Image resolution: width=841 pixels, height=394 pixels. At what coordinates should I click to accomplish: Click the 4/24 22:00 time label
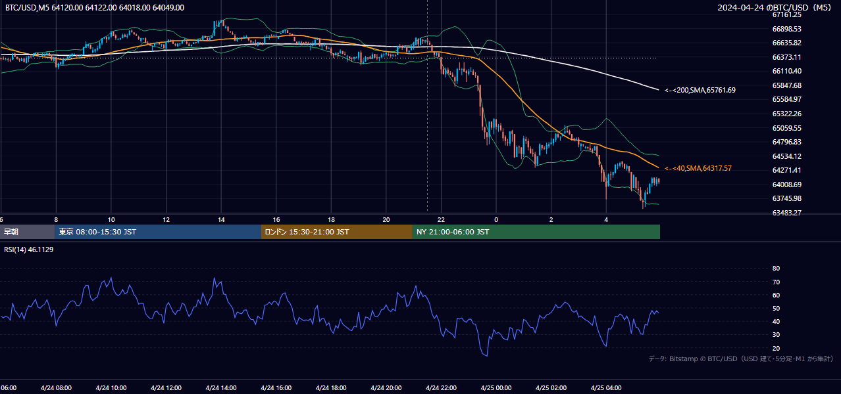click(442, 388)
